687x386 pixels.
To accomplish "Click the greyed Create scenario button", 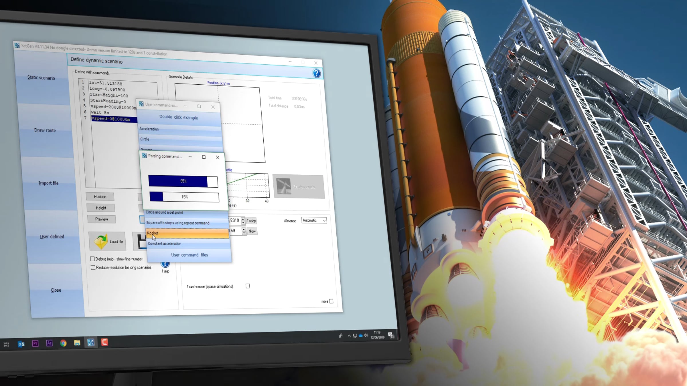I will [x=299, y=186].
